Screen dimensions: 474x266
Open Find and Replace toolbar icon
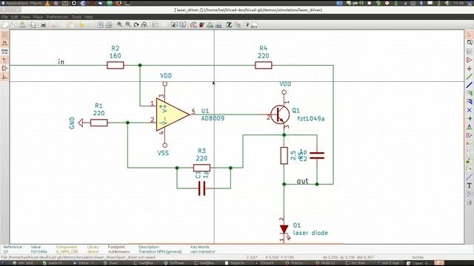coord(109,25)
